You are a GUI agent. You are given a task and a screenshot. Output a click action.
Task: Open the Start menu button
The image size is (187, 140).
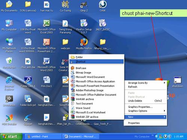(11, 137)
